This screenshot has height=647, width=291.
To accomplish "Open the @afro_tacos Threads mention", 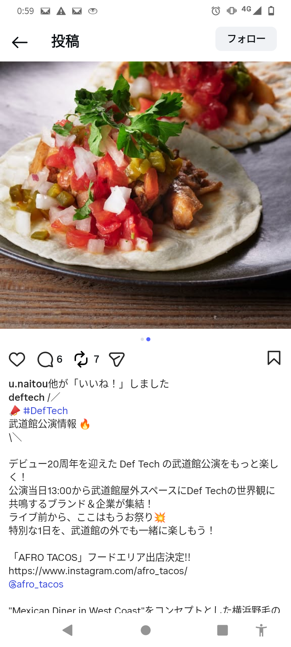I will (36, 584).
